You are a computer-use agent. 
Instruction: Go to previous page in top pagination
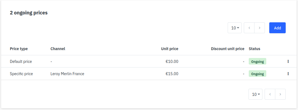pyautogui.click(x=249, y=28)
